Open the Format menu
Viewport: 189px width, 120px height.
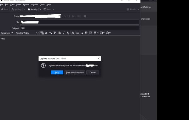coord(26,5)
